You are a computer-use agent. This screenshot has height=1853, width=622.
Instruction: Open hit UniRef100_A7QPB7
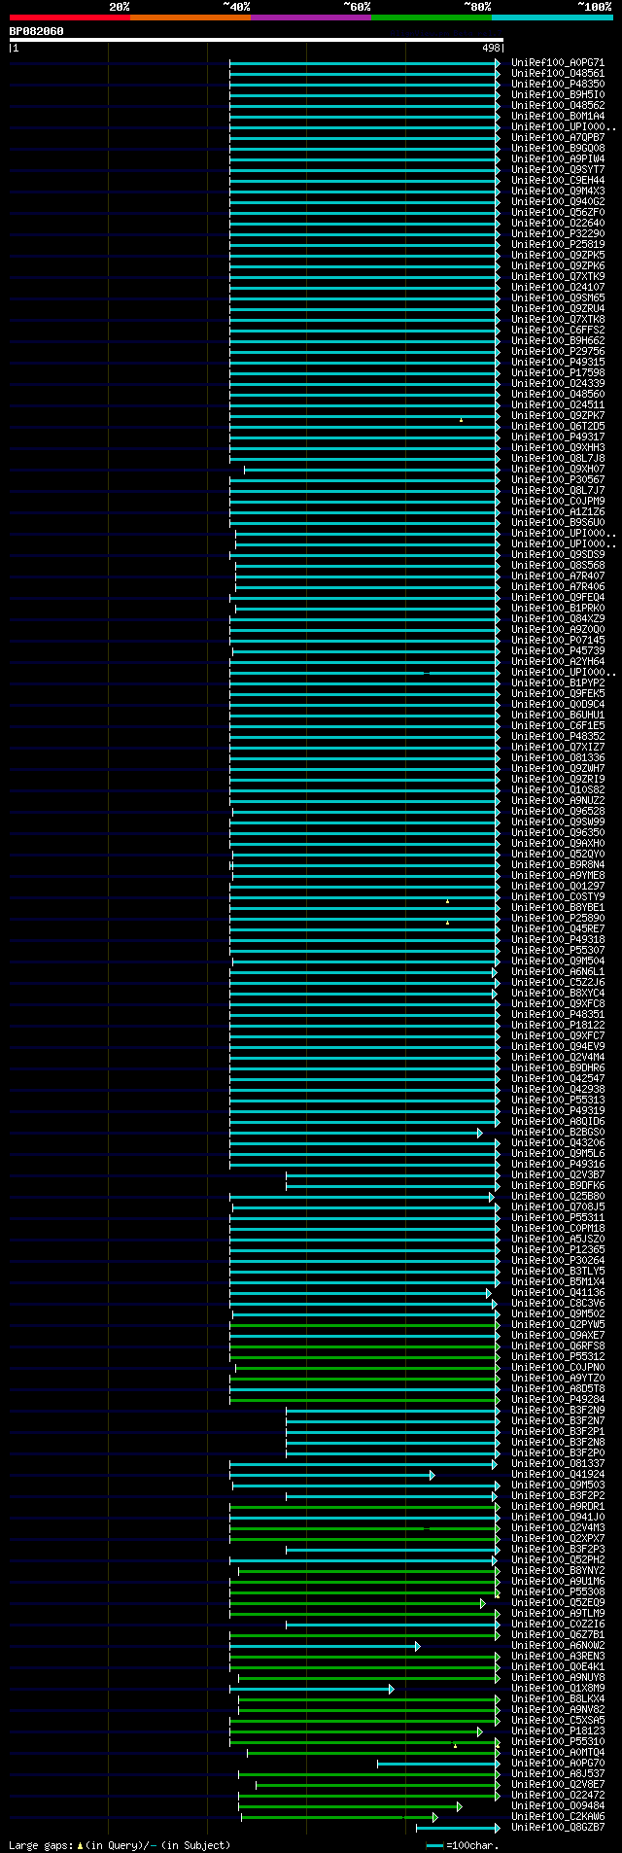[x=558, y=137]
